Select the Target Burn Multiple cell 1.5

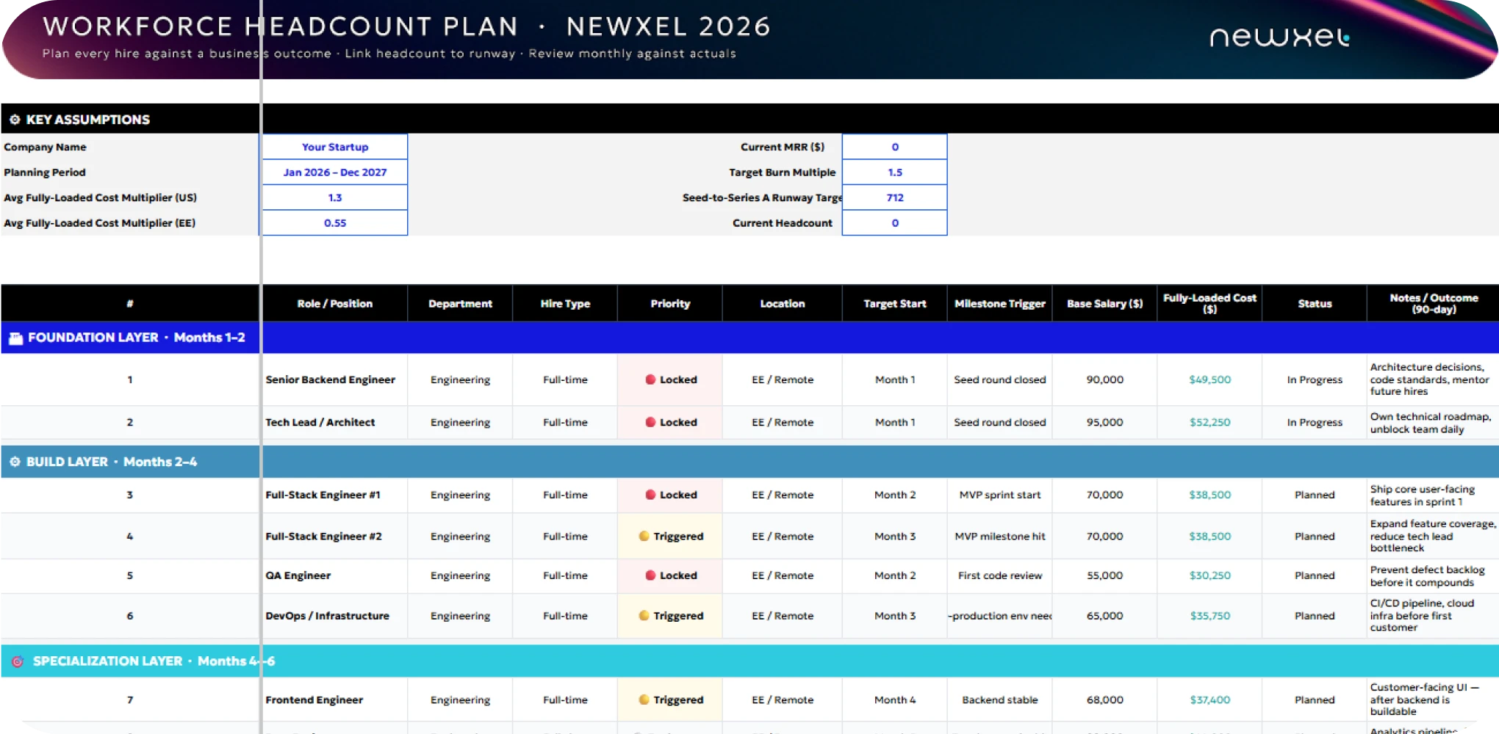tap(895, 172)
